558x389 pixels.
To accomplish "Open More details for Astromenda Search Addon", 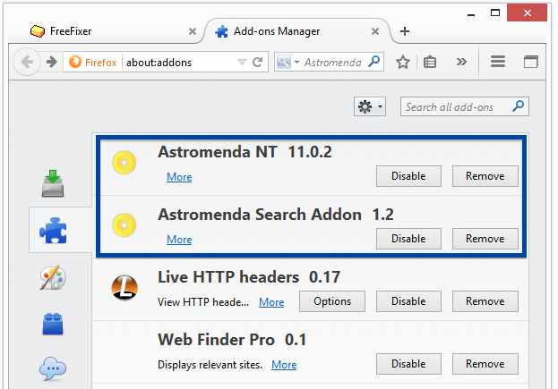I will 179,240.
